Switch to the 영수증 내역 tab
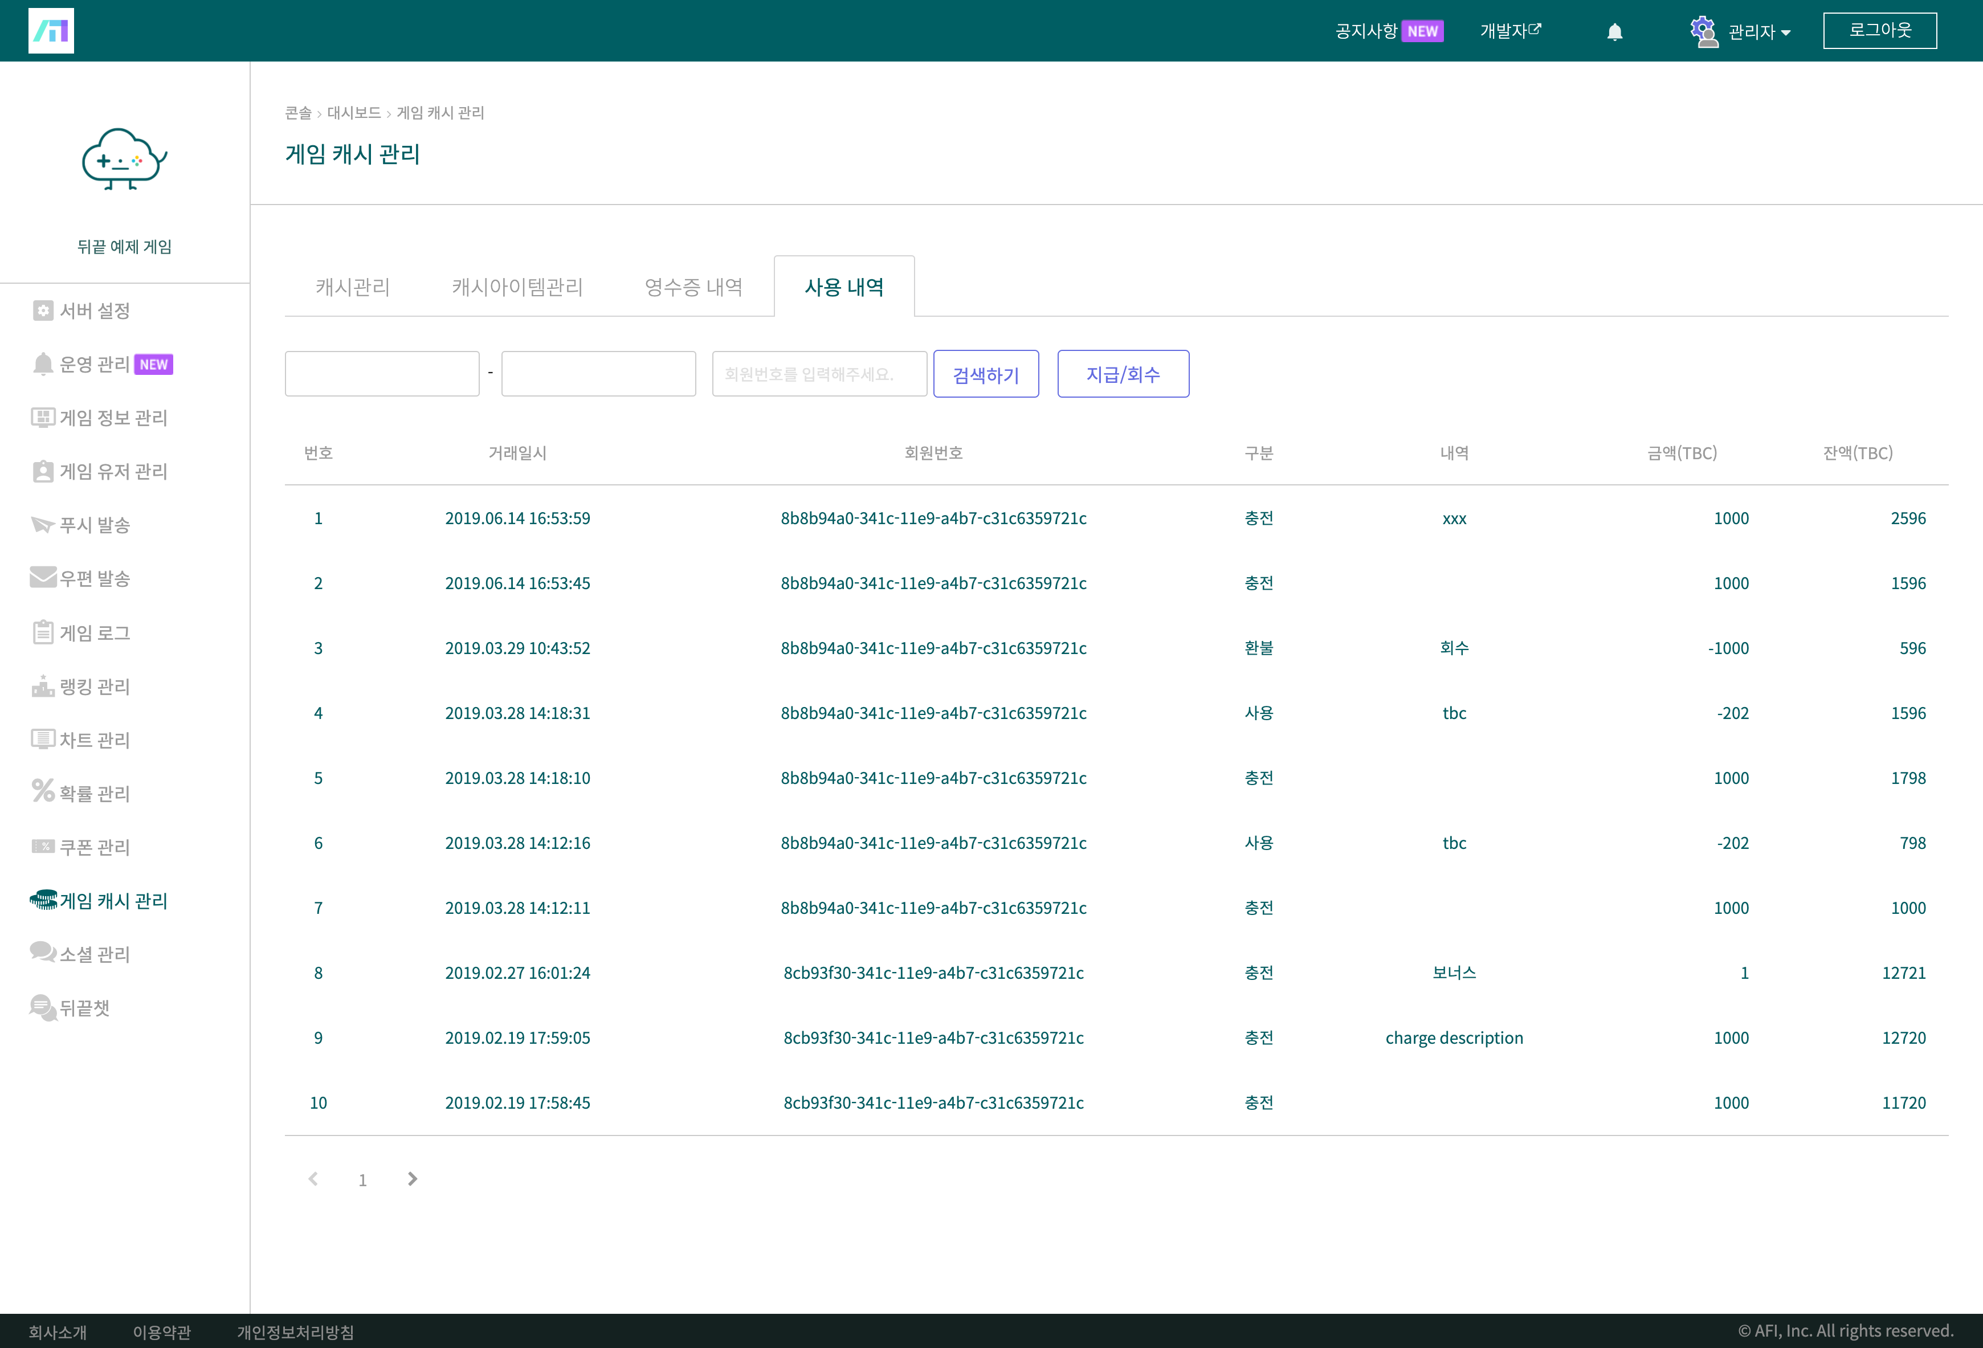Screen dimensions: 1983x1348 [693, 287]
